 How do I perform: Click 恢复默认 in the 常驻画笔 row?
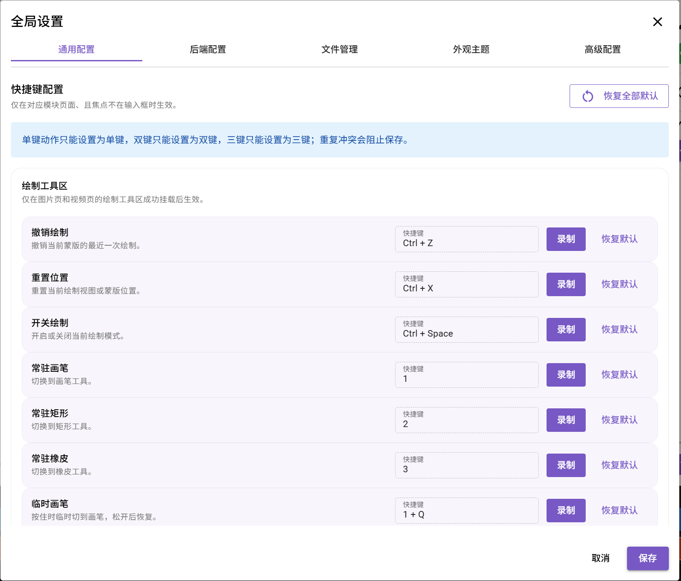click(x=620, y=375)
